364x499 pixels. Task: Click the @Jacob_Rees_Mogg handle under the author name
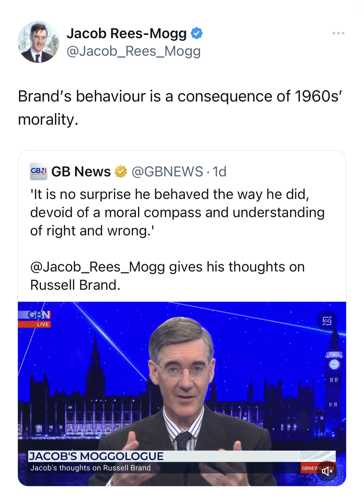(134, 51)
